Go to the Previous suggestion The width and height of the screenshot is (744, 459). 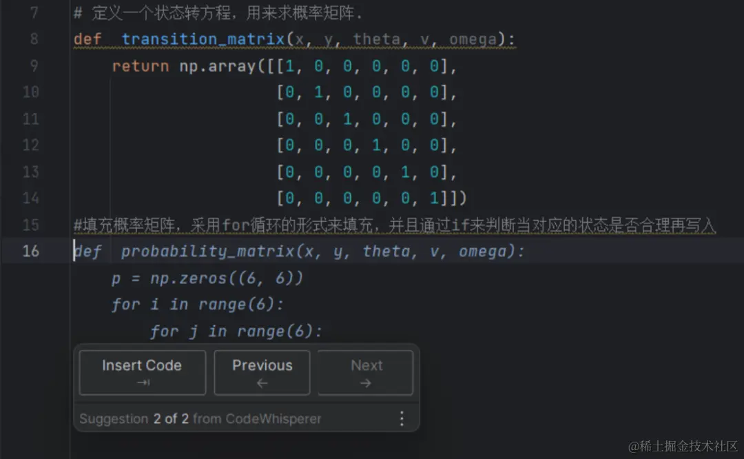(x=262, y=373)
